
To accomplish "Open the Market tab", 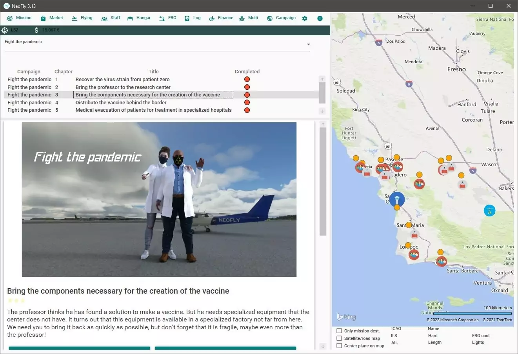I will [52, 18].
